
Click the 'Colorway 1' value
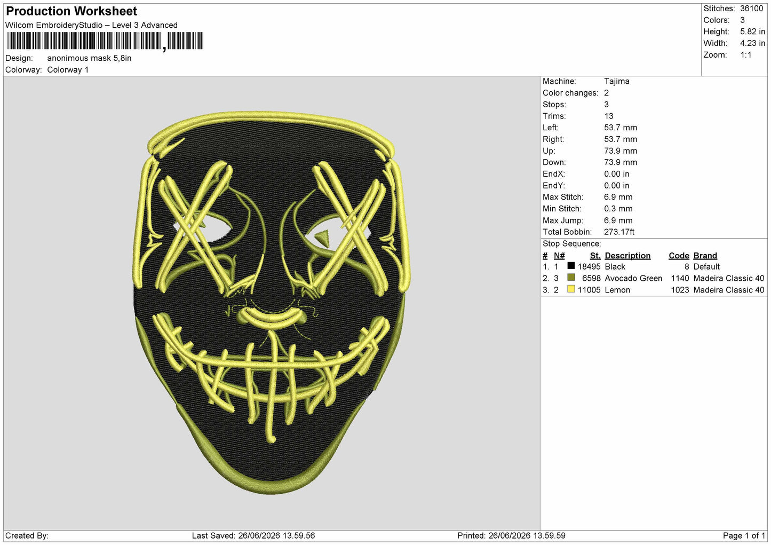click(68, 70)
